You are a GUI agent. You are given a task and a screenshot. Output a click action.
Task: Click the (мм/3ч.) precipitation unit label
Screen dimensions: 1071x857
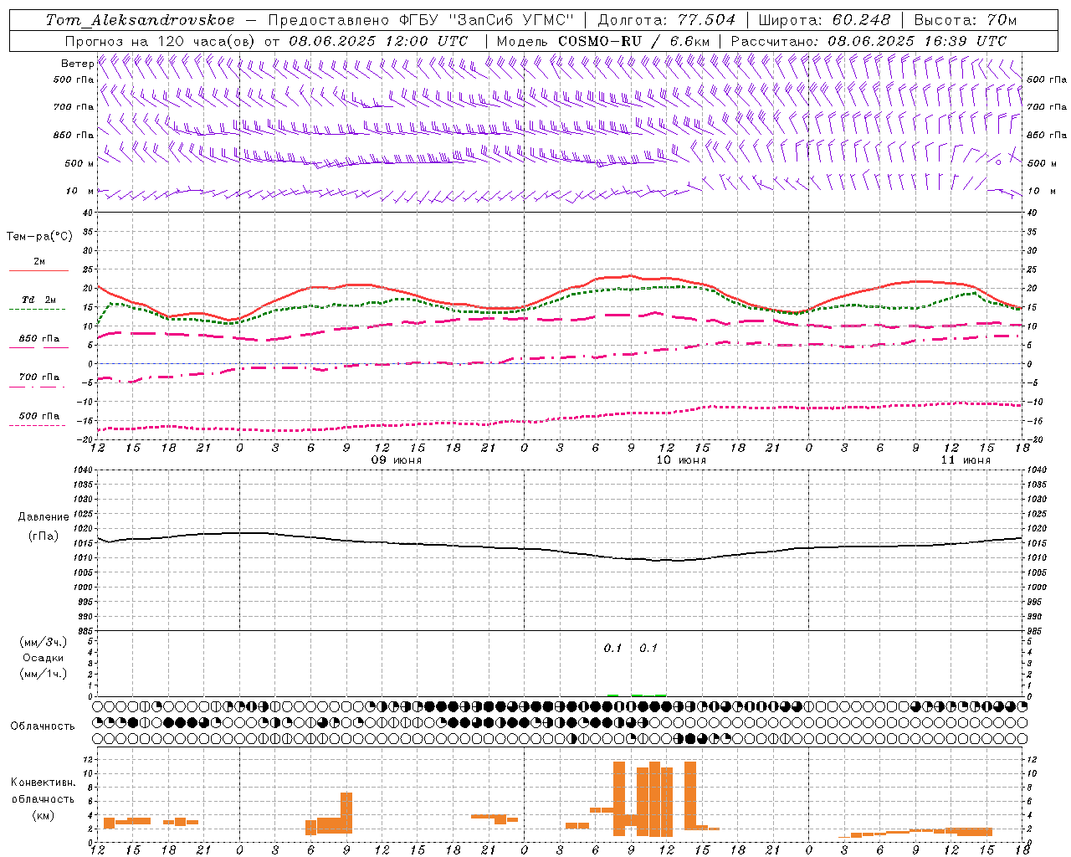coord(43,642)
